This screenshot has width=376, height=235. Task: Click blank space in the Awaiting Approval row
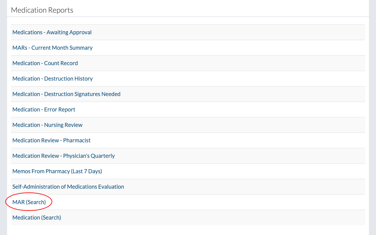point(216,32)
